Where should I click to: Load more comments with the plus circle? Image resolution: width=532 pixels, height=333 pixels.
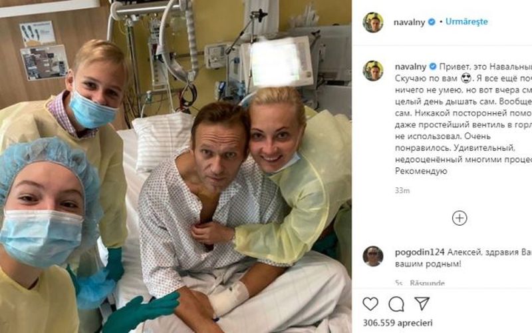pyautogui.click(x=460, y=218)
